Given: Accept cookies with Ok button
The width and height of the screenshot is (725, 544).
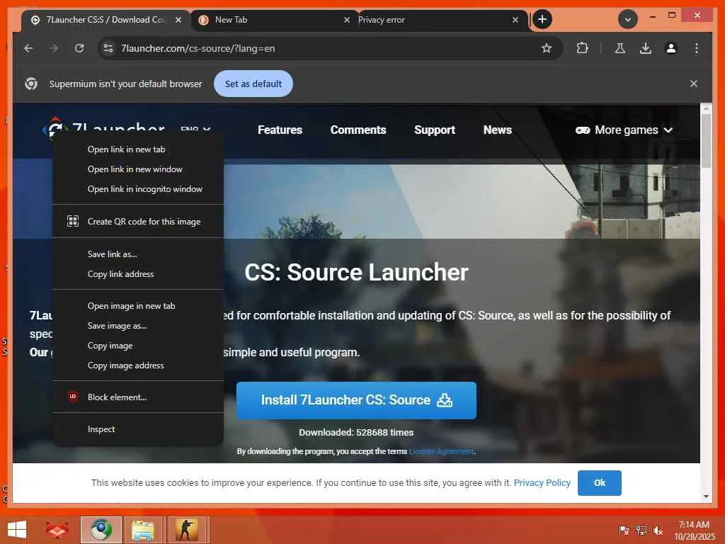Looking at the screenshot, I should pyautogui.click(x=599, y=482).
